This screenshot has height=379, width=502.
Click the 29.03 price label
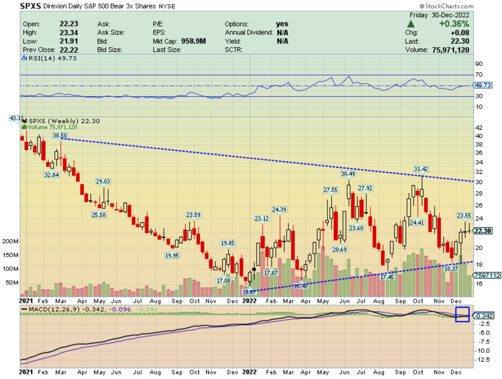103,181
